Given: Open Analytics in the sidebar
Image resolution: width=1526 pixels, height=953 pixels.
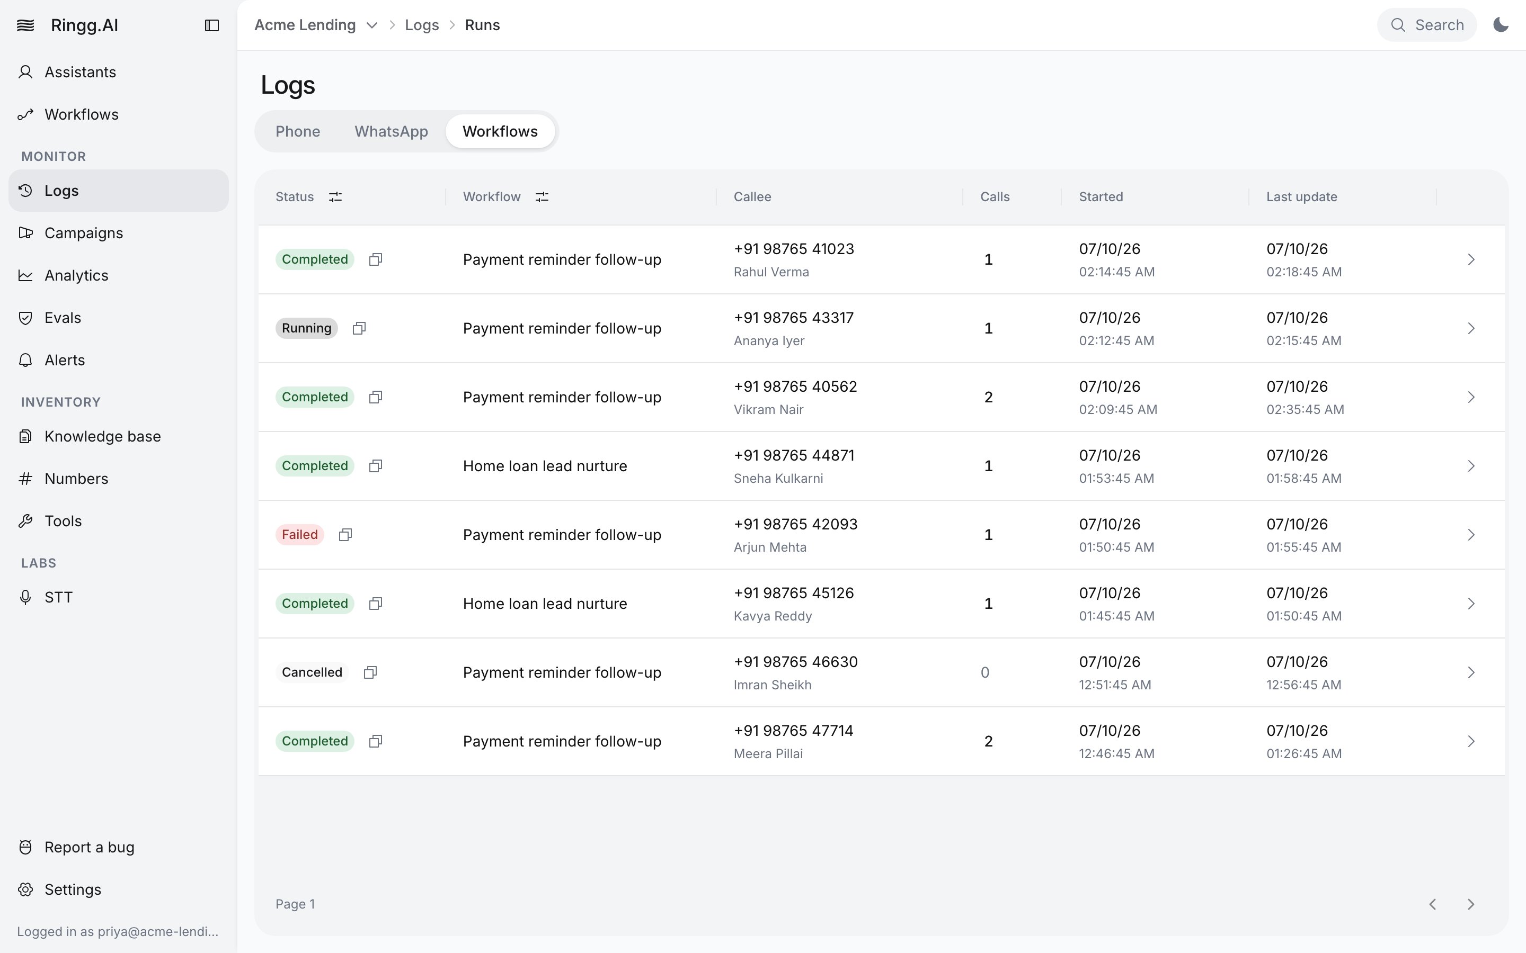Looking at the screenshot, I should (x=119, y=275).
